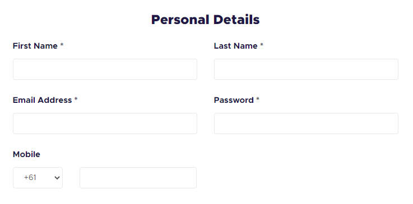Screen dimensions: 413x204
Task: Select the Email Address label text
Action: pos(42,100)
